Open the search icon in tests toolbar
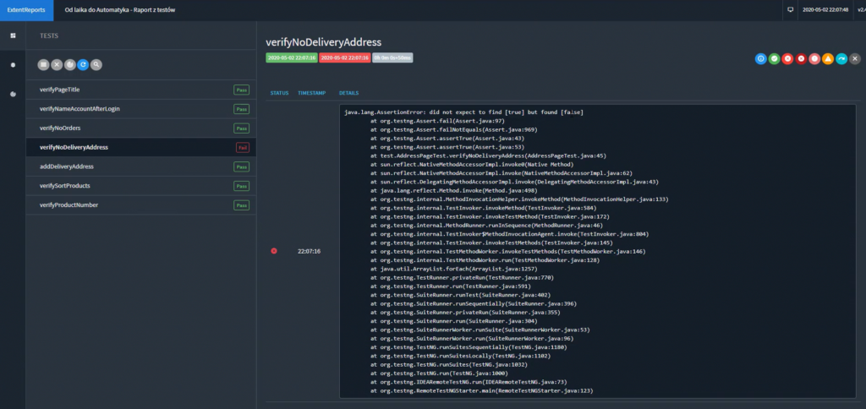866x409 pixels. tap(96, 64)
